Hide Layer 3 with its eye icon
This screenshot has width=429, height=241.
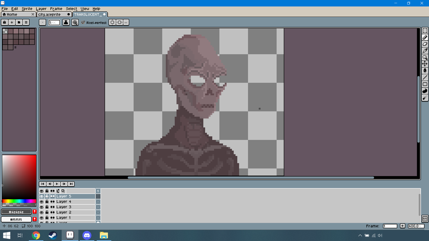(41, 207)
